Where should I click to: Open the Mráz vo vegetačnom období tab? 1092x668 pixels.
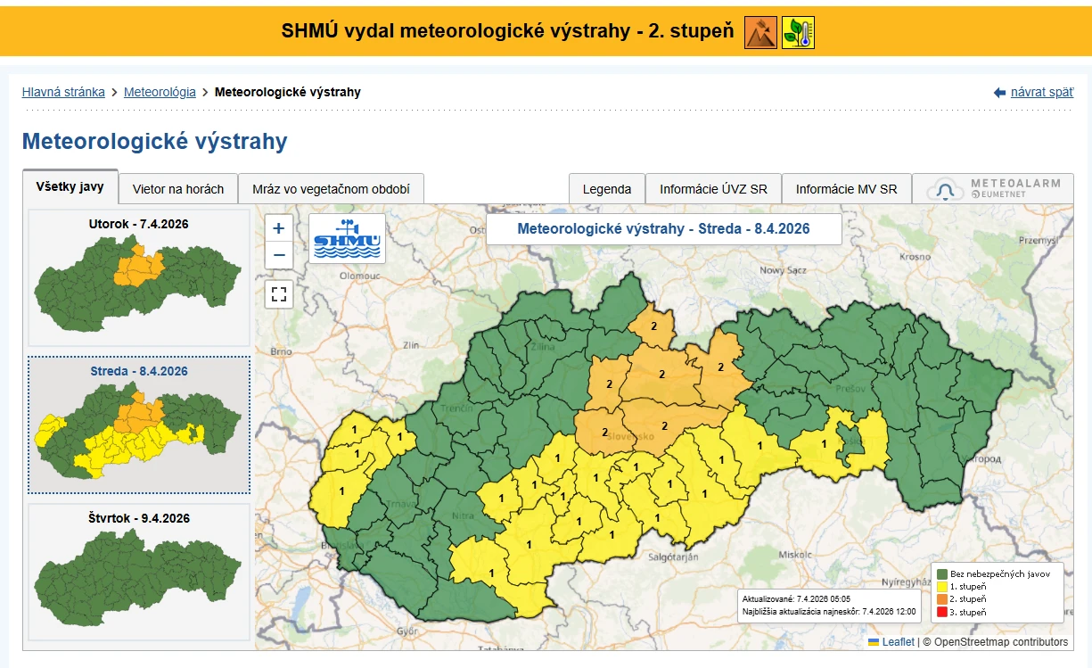(x=331, y=189)
